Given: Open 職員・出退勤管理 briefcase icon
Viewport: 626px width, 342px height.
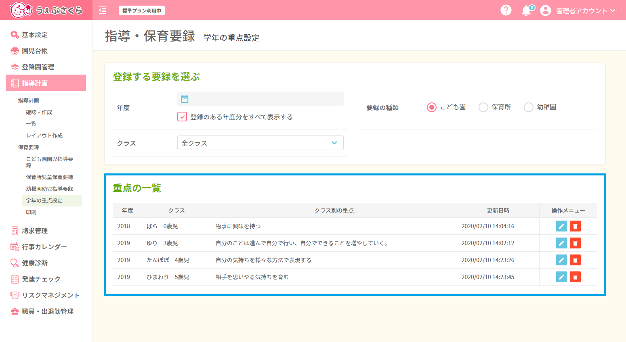Looking at the screenshot, I should [x=15, y=311].
